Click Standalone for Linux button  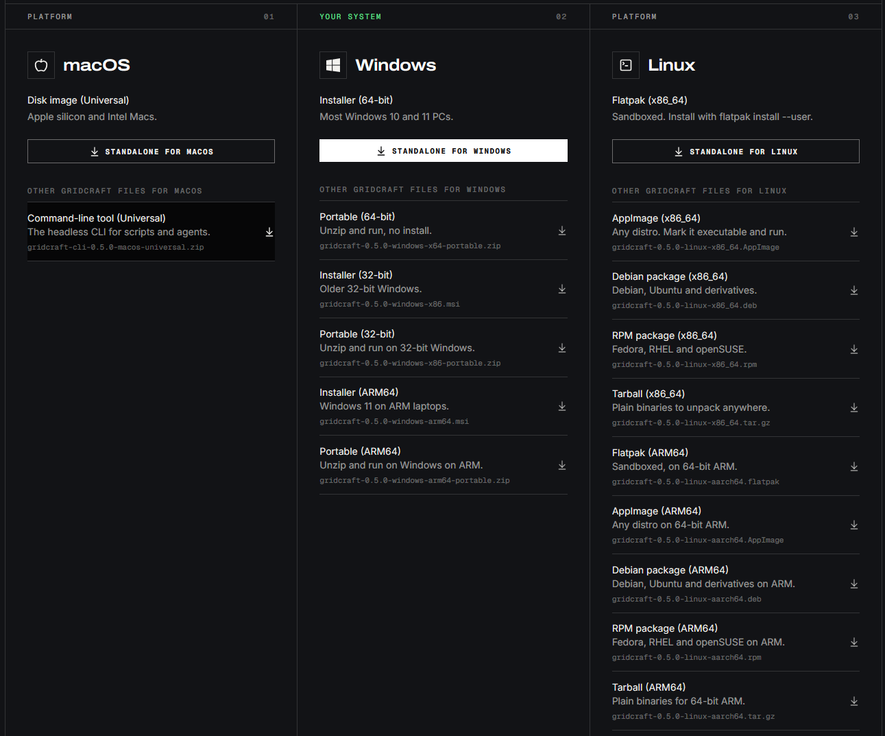tap(736, 152)
